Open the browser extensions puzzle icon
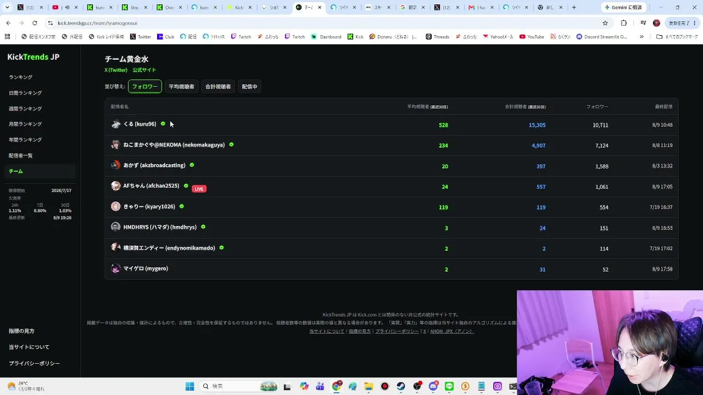703x395 pixels. pos(623,23)
